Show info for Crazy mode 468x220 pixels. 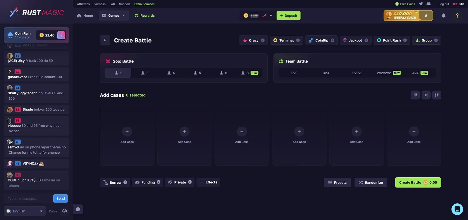click(x=263, y=40)
